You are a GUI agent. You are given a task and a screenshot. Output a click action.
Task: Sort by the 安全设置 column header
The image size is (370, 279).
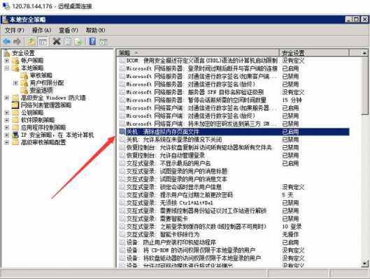(314, 53)
